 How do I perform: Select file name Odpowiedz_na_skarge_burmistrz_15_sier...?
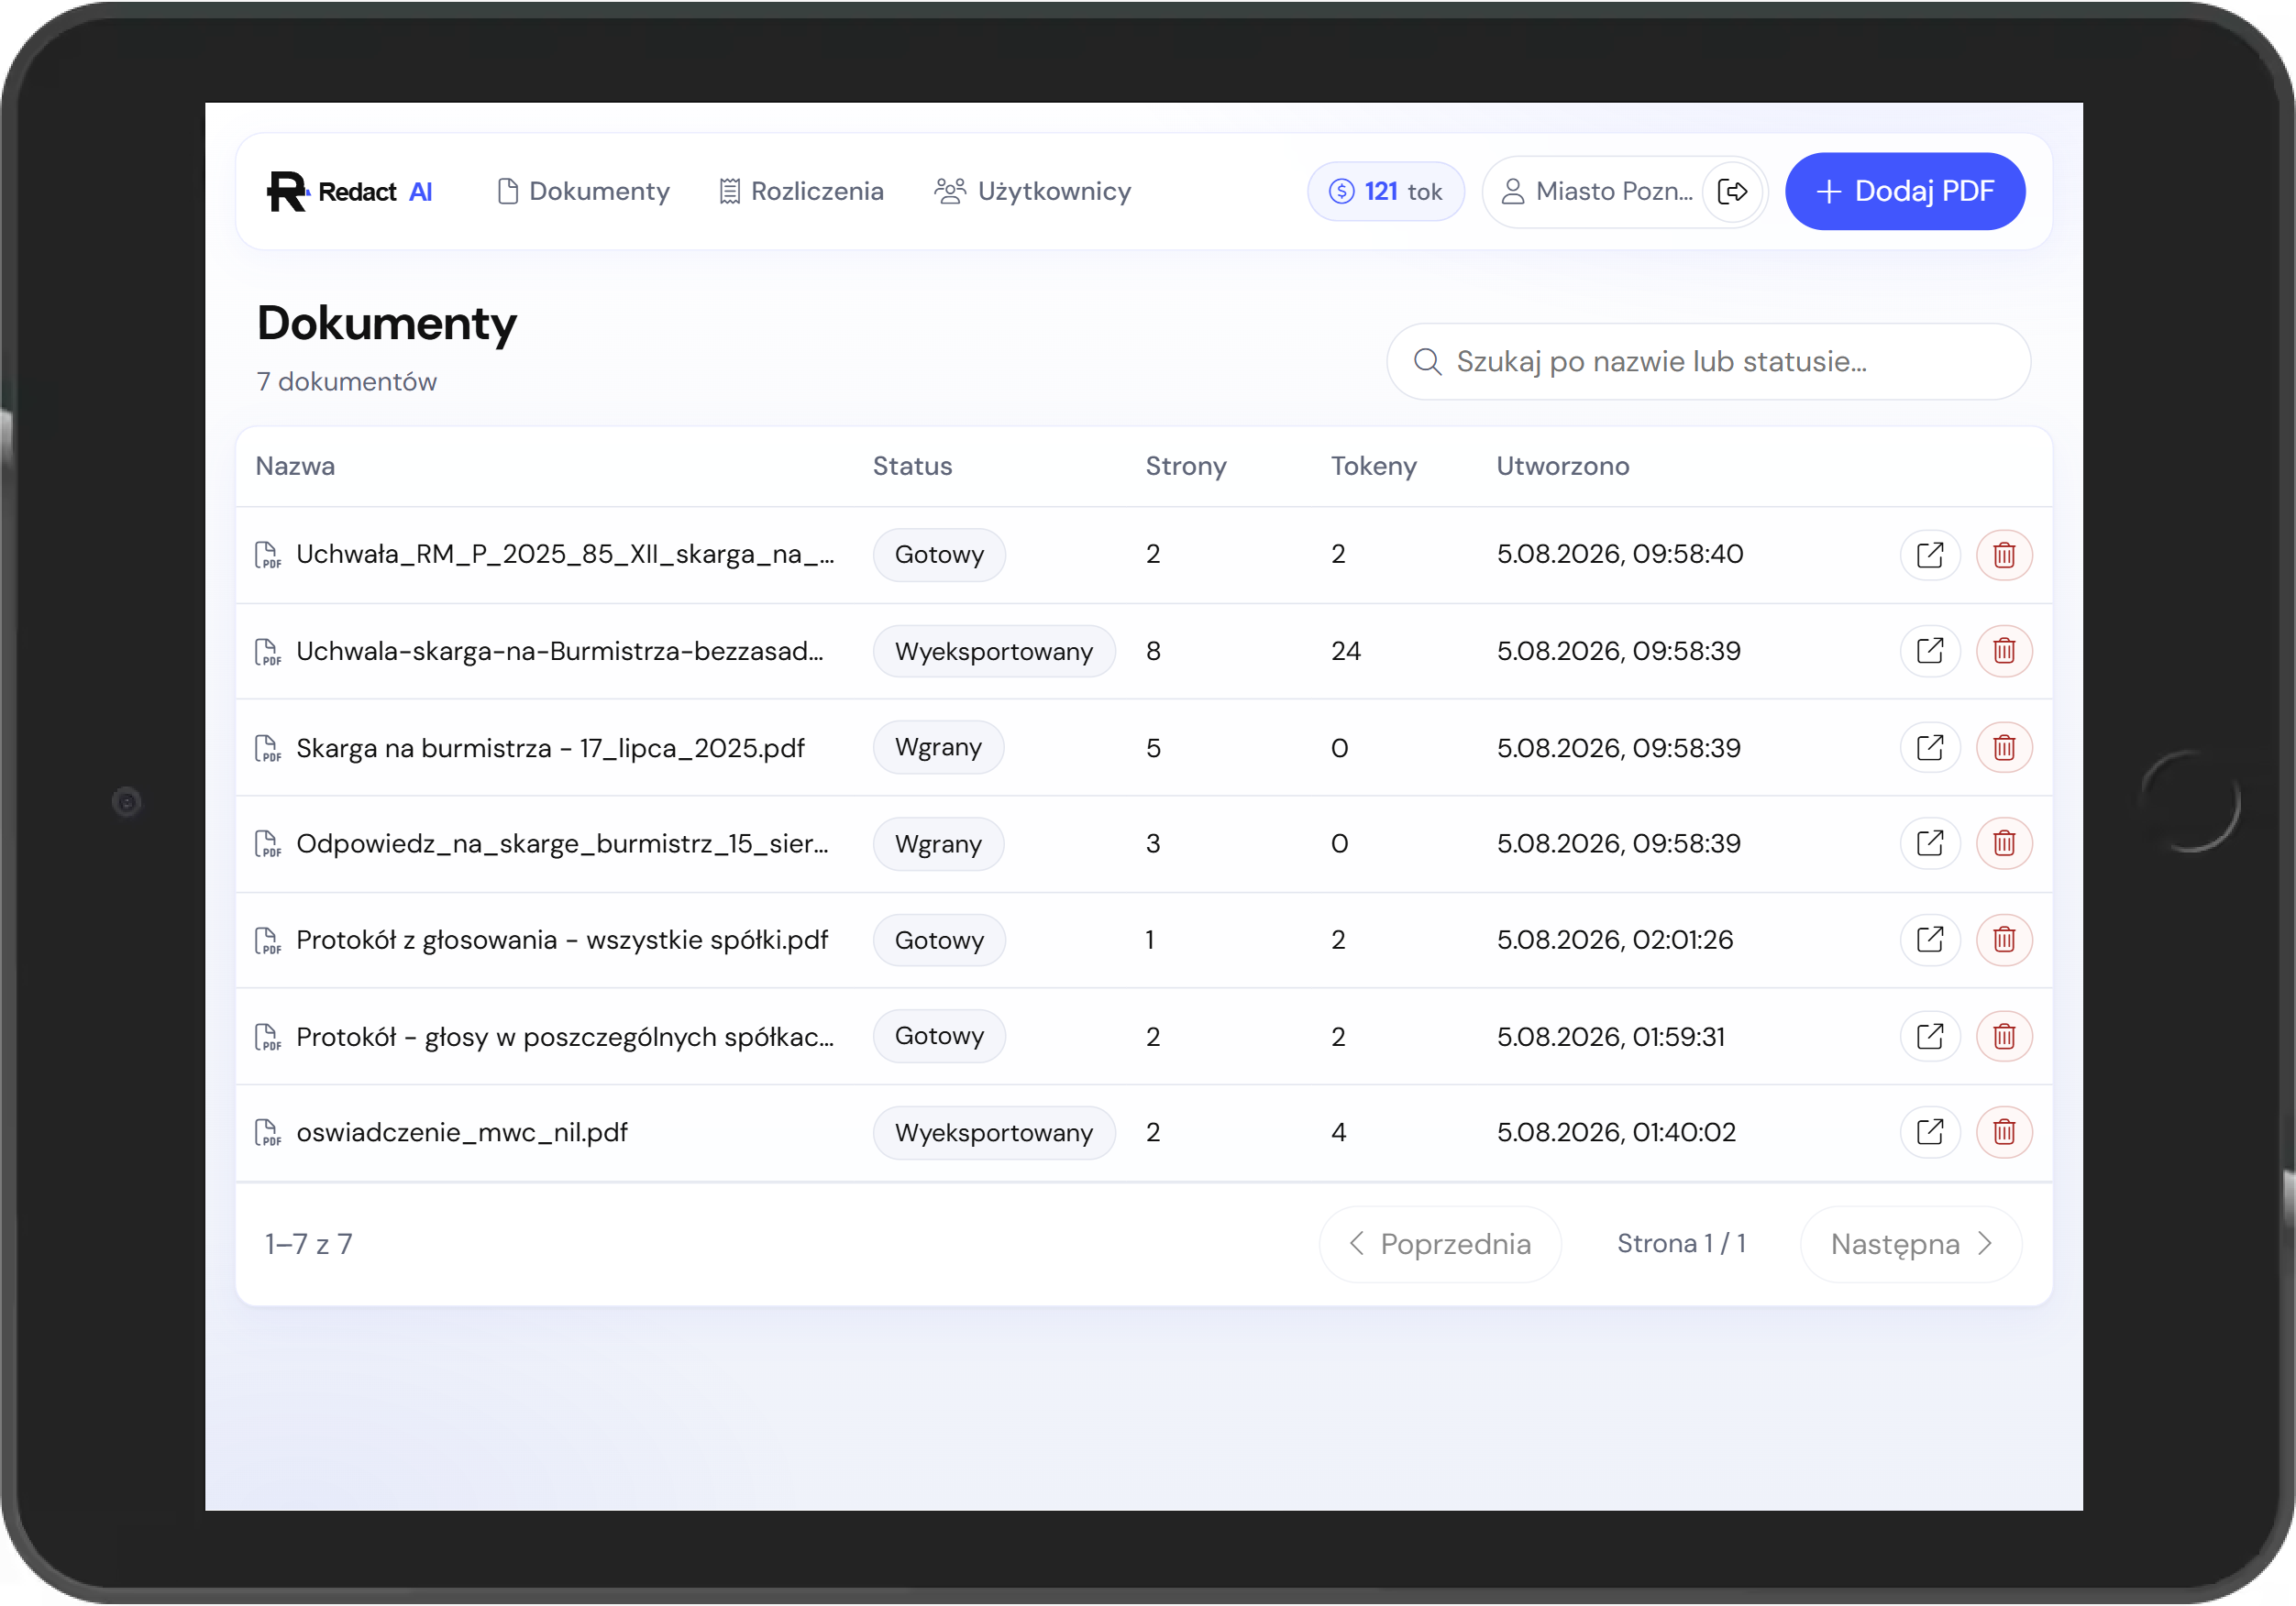click(x=562, y=843)
